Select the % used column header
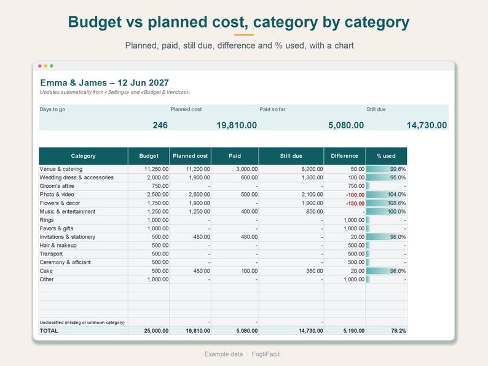Viewport: 488px width, 366px height. coord(386,156)
